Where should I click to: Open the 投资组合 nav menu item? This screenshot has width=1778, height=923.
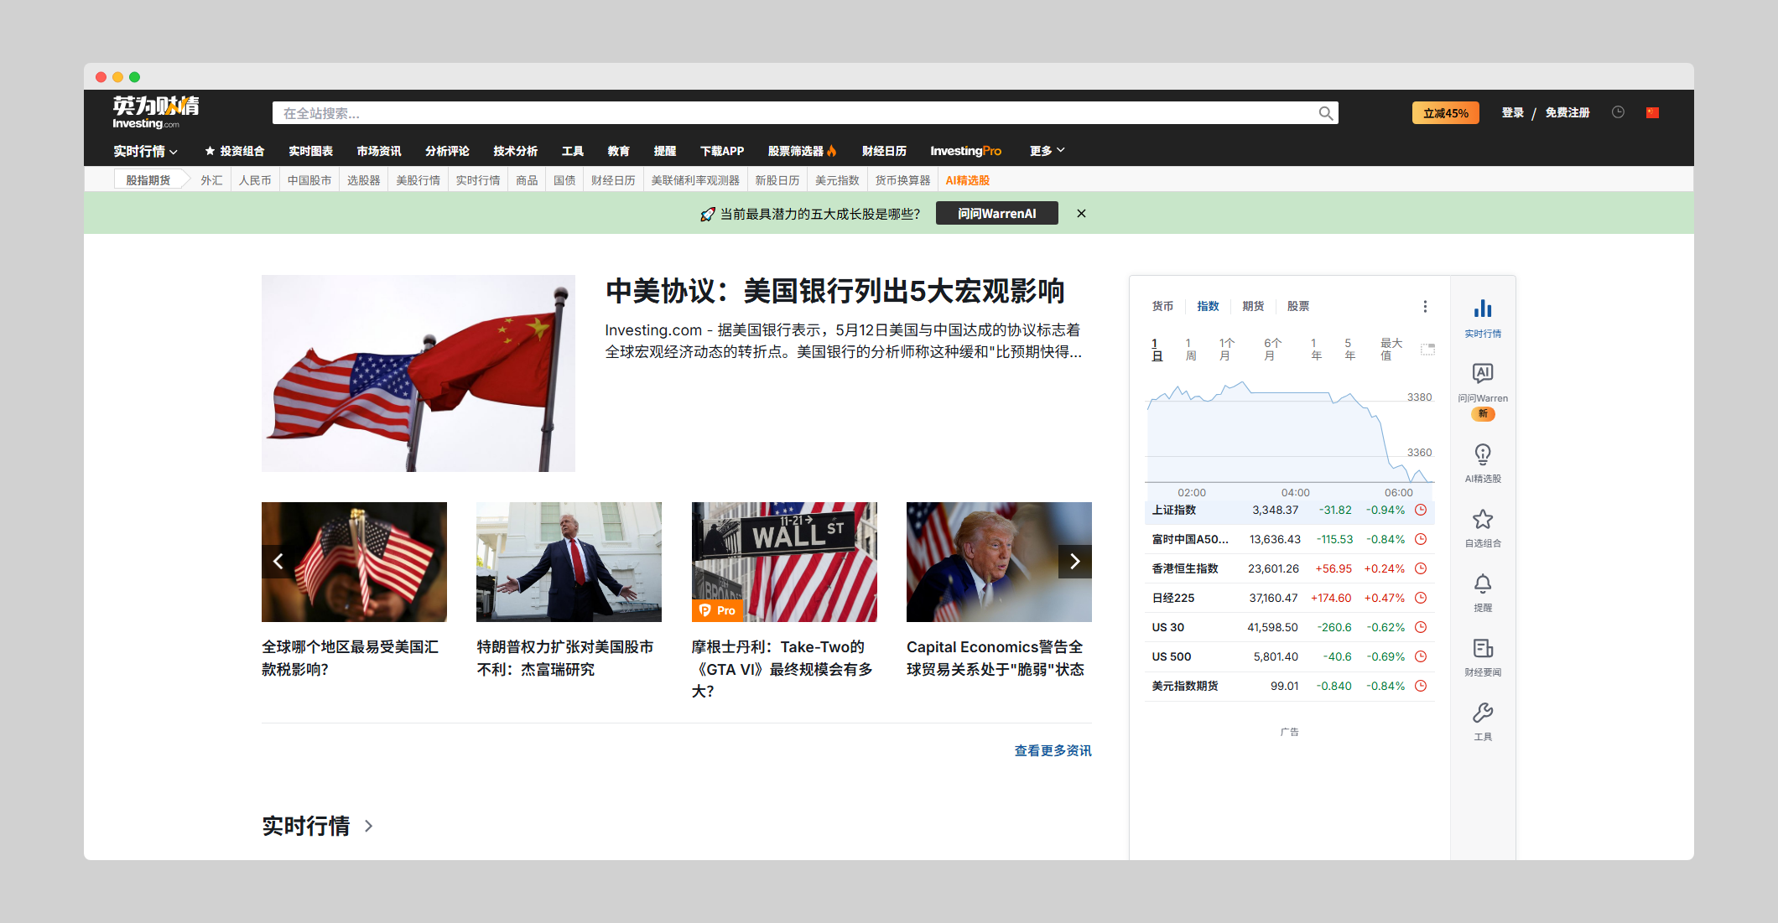(234, 151)
